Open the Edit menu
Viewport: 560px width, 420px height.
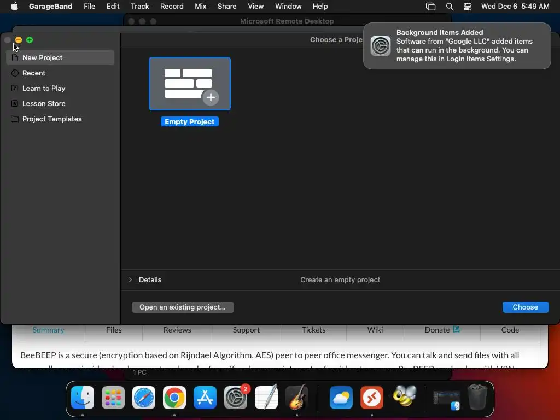click(113, 6)
